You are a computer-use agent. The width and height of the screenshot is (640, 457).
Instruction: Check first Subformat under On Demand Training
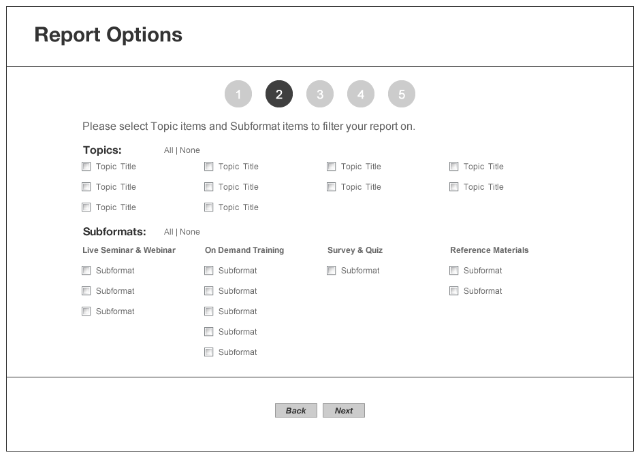pyautogui.click(x=208, y=271)
